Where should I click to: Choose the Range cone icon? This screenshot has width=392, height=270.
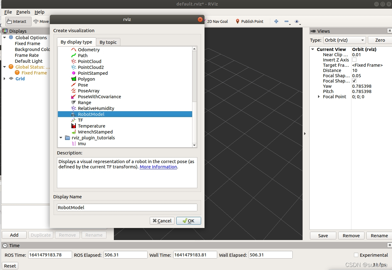point(74,102)
